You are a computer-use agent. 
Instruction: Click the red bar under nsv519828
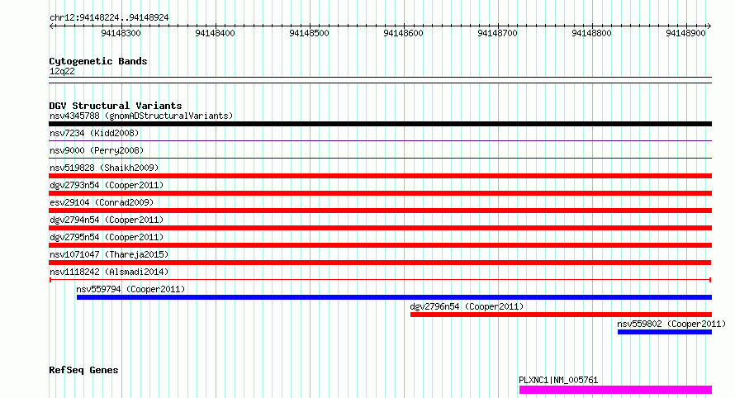380,176
